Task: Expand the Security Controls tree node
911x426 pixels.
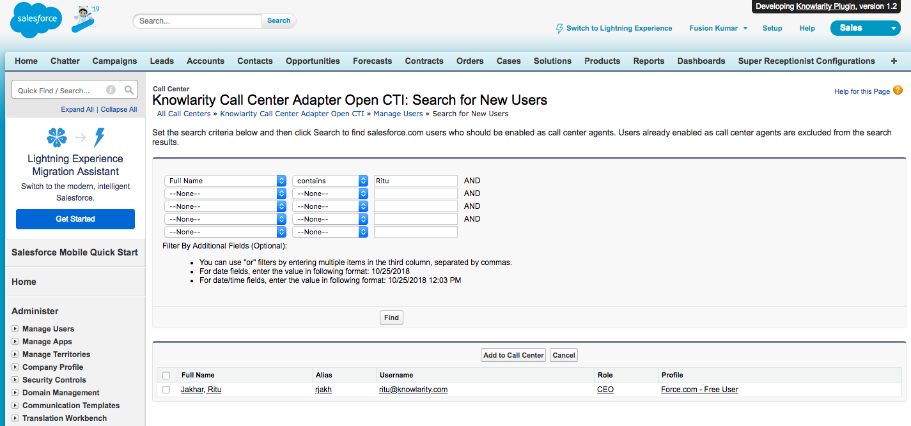Action: pyautogui.click(x=15, y=380)
